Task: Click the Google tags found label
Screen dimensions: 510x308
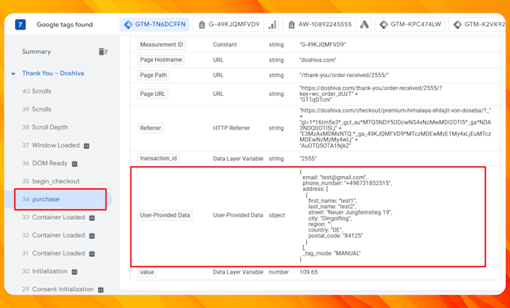Action: (64, 25)
